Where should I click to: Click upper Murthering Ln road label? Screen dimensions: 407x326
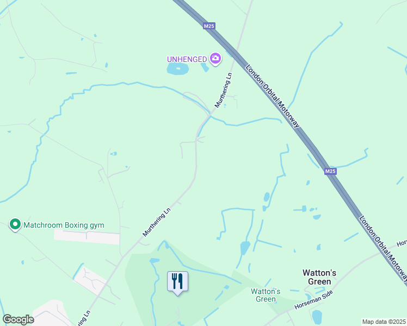click(x=223, y=90)
